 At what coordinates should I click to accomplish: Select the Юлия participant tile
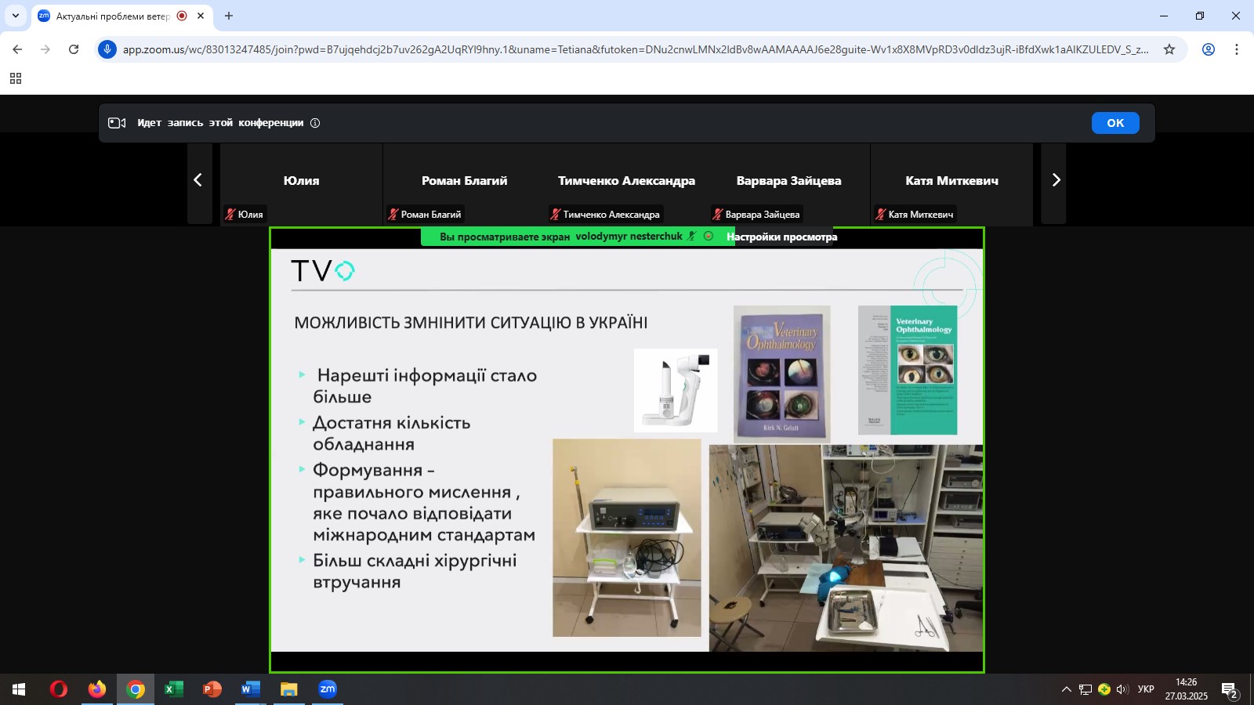pyautogui.click(x=302, y=184)
